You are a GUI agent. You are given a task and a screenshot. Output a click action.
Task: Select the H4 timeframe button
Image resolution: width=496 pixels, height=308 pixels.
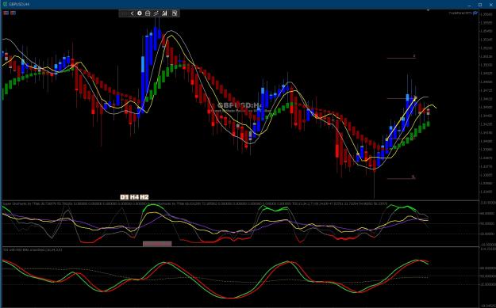pyautogui.click(x=134, y=197)
